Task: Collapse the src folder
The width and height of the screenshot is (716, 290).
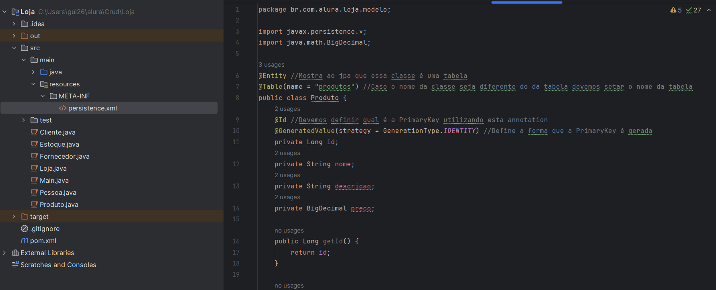Action: coord(14,48)
